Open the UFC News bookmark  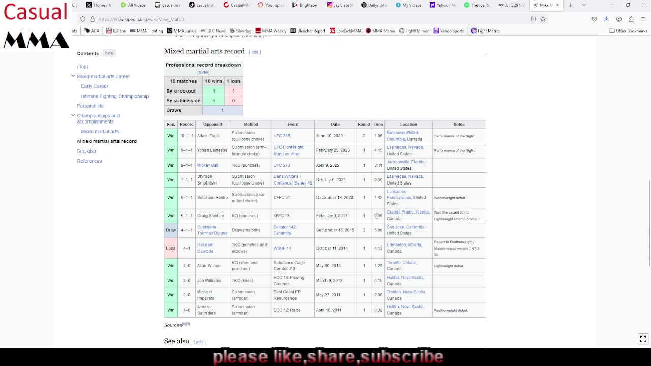[213, 30]
